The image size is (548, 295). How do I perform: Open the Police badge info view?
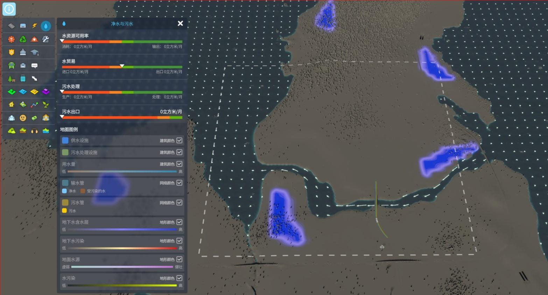coord(12,52)
